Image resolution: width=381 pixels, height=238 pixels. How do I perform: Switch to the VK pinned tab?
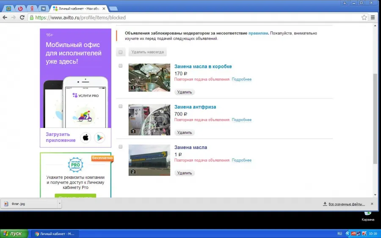[43, 8]
